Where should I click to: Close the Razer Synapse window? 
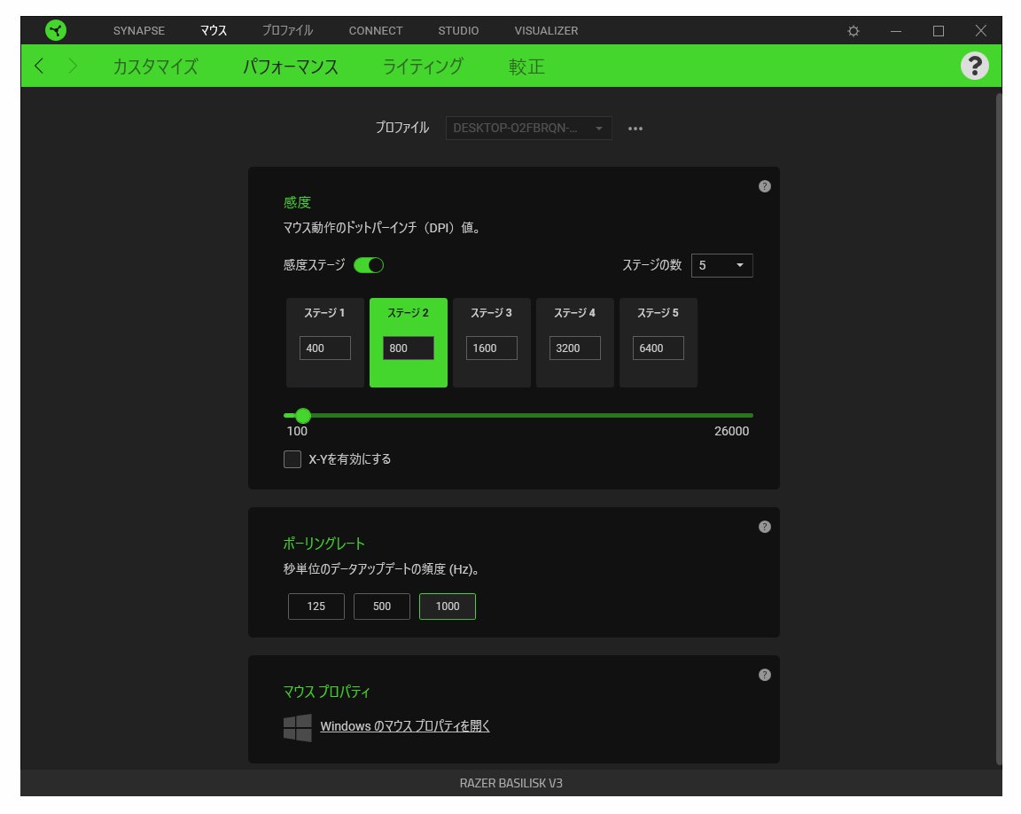[x=980, y=31]
